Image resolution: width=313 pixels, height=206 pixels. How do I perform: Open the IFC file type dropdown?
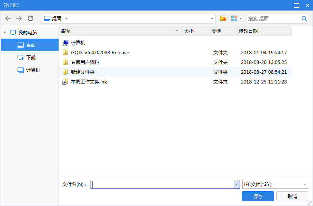coord(305,185)
